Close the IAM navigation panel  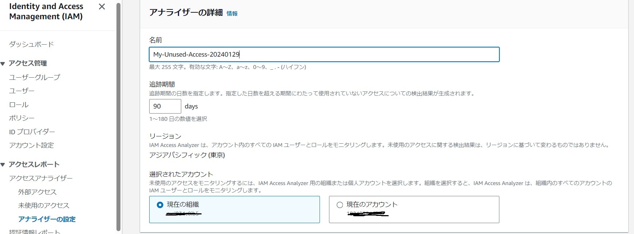pyautogui.click(x=102, y=7)
